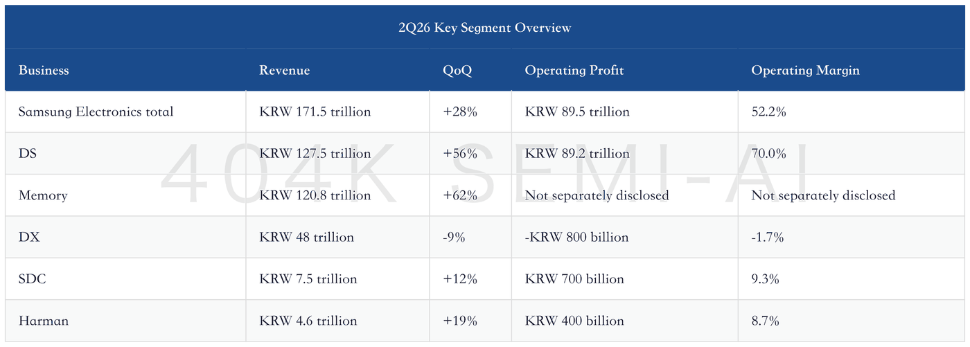Select the Samsung Electronics total row label
970x347 pixels.
[96, 112]
